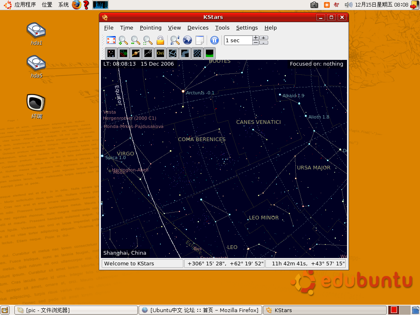The width and height of the screenshot is (420, 315).
Task: Click Shanghai, China location label
Action: pos(125,253)
